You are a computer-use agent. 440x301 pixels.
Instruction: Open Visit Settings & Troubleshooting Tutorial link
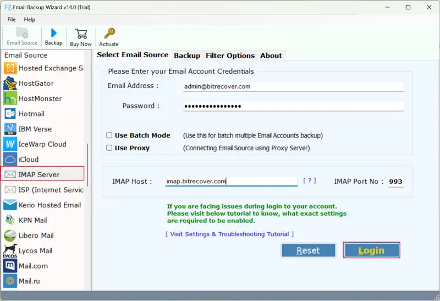click(229, 234)
